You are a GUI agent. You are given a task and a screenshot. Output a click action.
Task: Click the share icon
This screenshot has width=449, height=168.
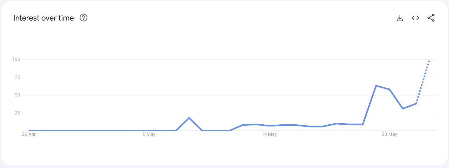pos(431,18)
